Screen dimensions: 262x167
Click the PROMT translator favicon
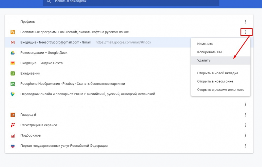[13, 94]
